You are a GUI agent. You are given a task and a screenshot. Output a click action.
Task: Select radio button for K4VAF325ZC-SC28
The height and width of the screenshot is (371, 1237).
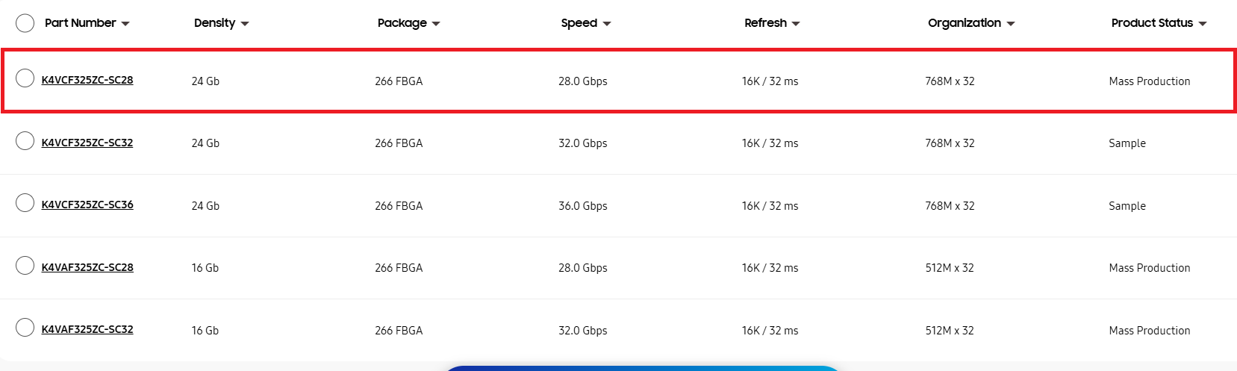click(x=25, y=266)
